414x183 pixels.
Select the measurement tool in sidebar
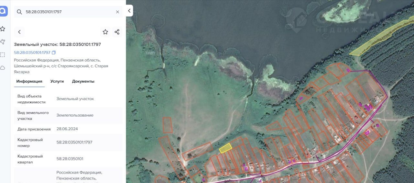3,41
